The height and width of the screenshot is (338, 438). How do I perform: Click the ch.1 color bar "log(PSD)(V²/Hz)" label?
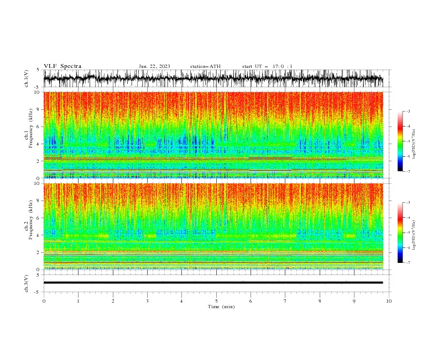pos(414,144)
